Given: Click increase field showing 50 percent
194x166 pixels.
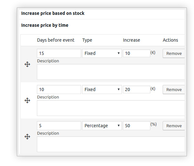Looking at the screenshot, I should 136,126.
